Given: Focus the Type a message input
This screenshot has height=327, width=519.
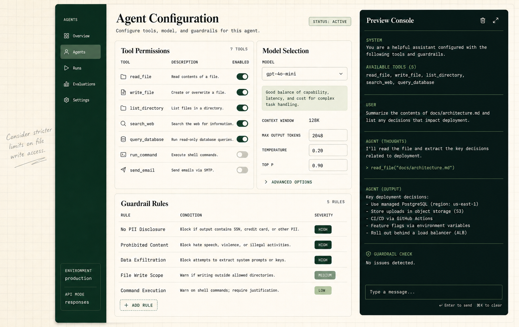Looking at the screenshot, I should pos(434,292).
